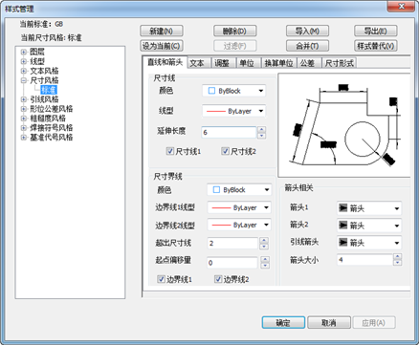The width and height of the screenshot is (419, 345).
Task: Select the 标准 item under 尺寸风格
Action: tap(49, 90)
